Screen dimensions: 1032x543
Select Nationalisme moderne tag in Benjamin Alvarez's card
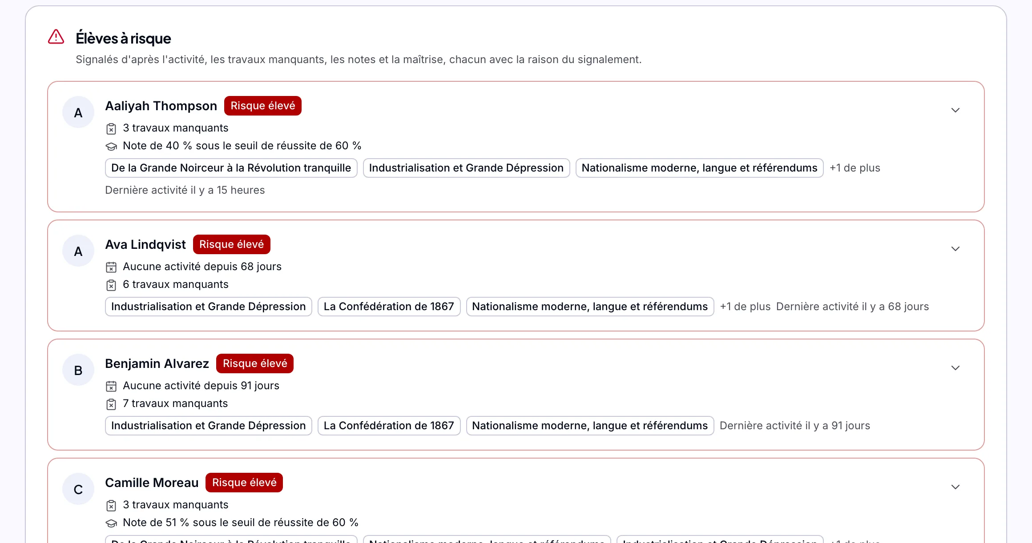tap(590, 426)
